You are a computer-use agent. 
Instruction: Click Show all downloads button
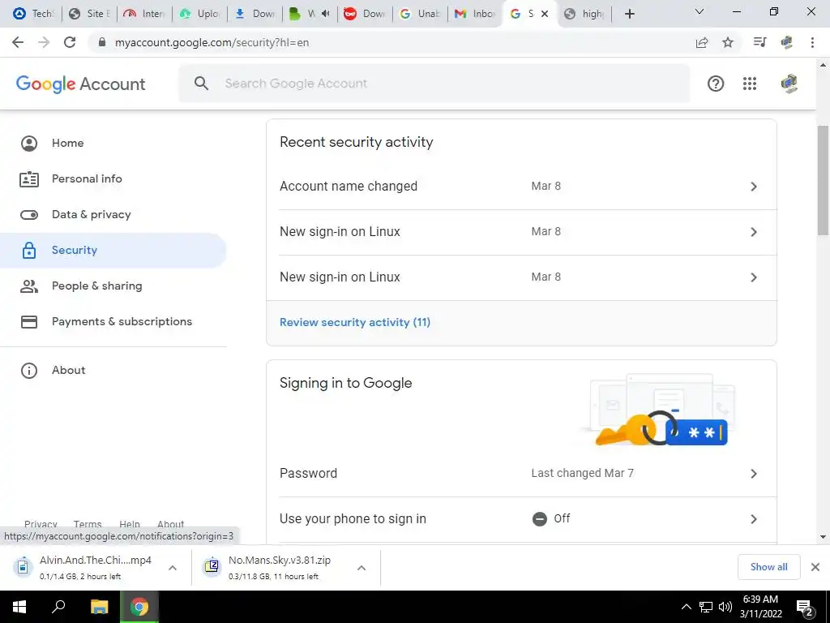pyautogui.click(x=768, y=567)
